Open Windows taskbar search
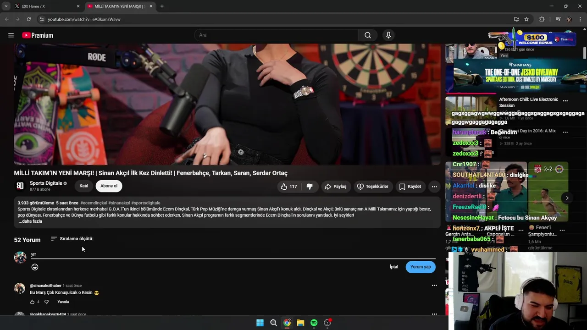 [273, 323]
